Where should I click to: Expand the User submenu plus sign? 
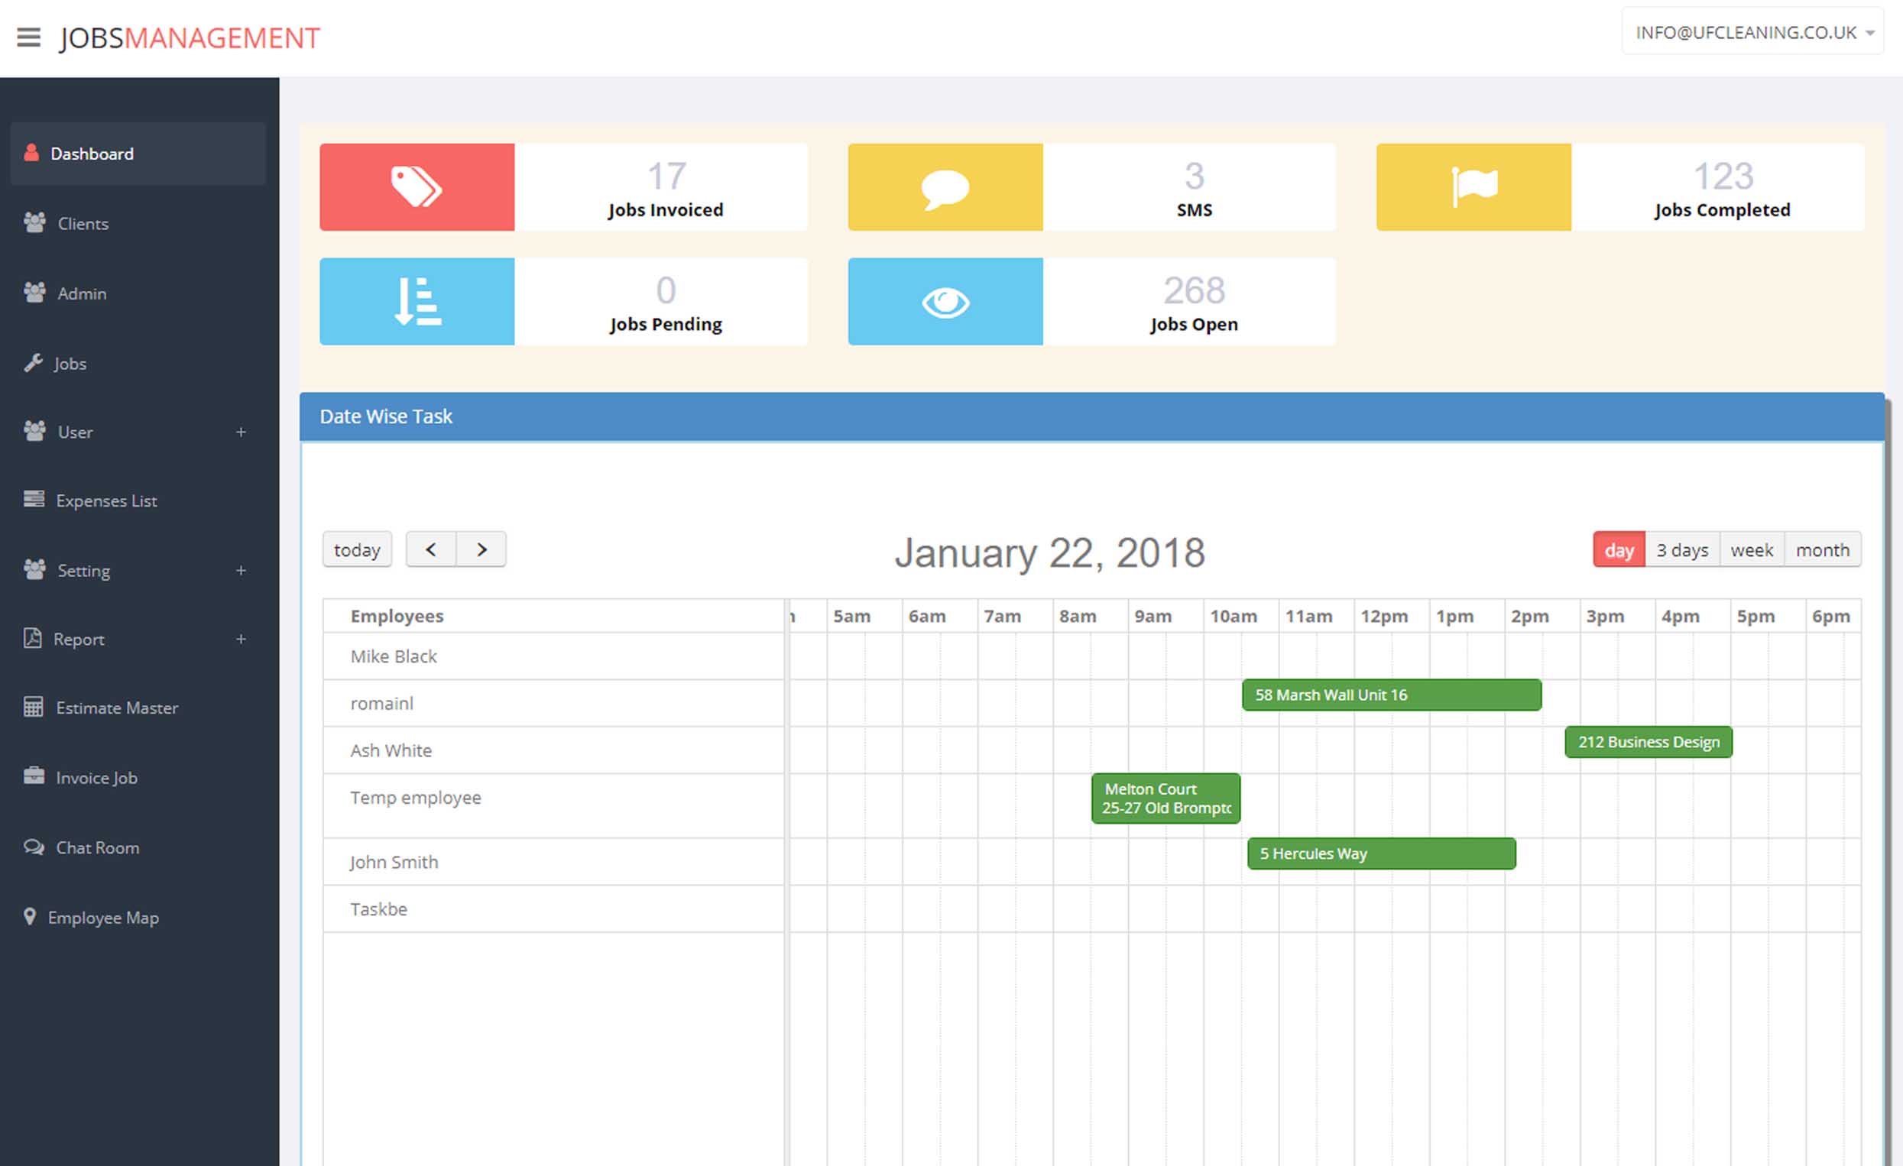[241, 432]
